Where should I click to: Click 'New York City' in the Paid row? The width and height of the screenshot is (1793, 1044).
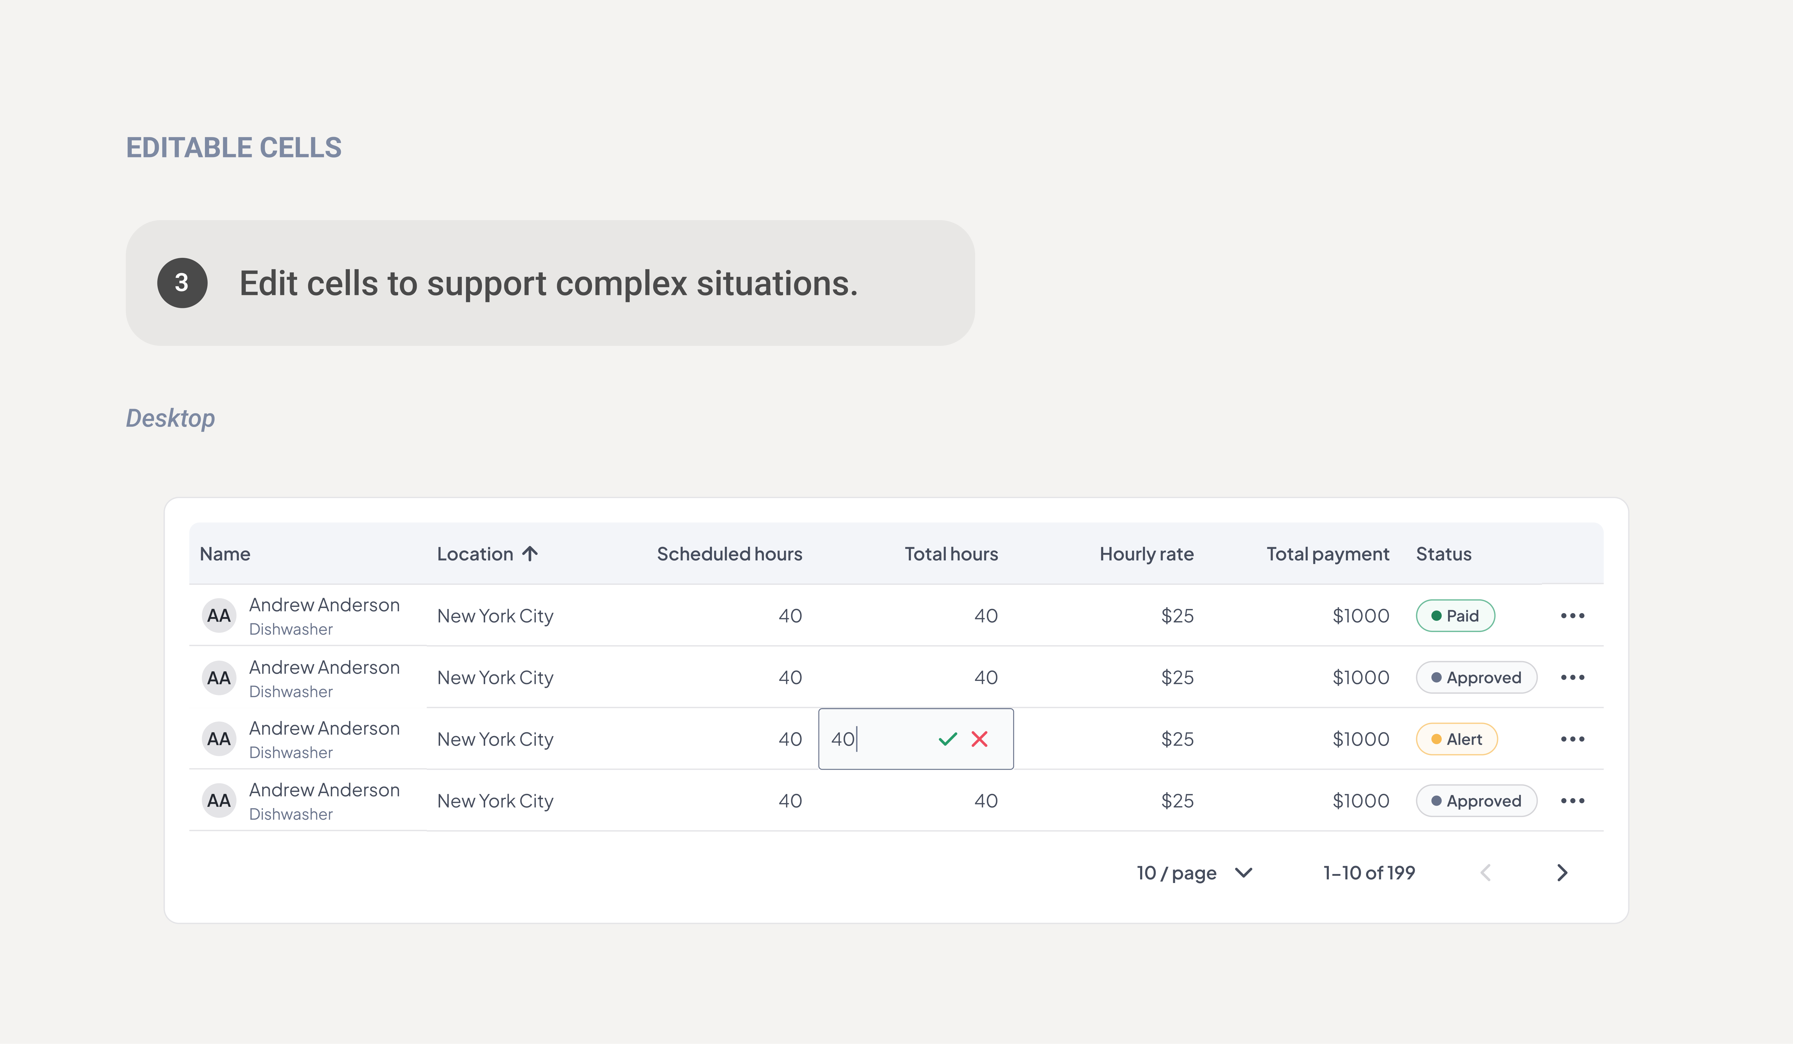click(495, 616)
